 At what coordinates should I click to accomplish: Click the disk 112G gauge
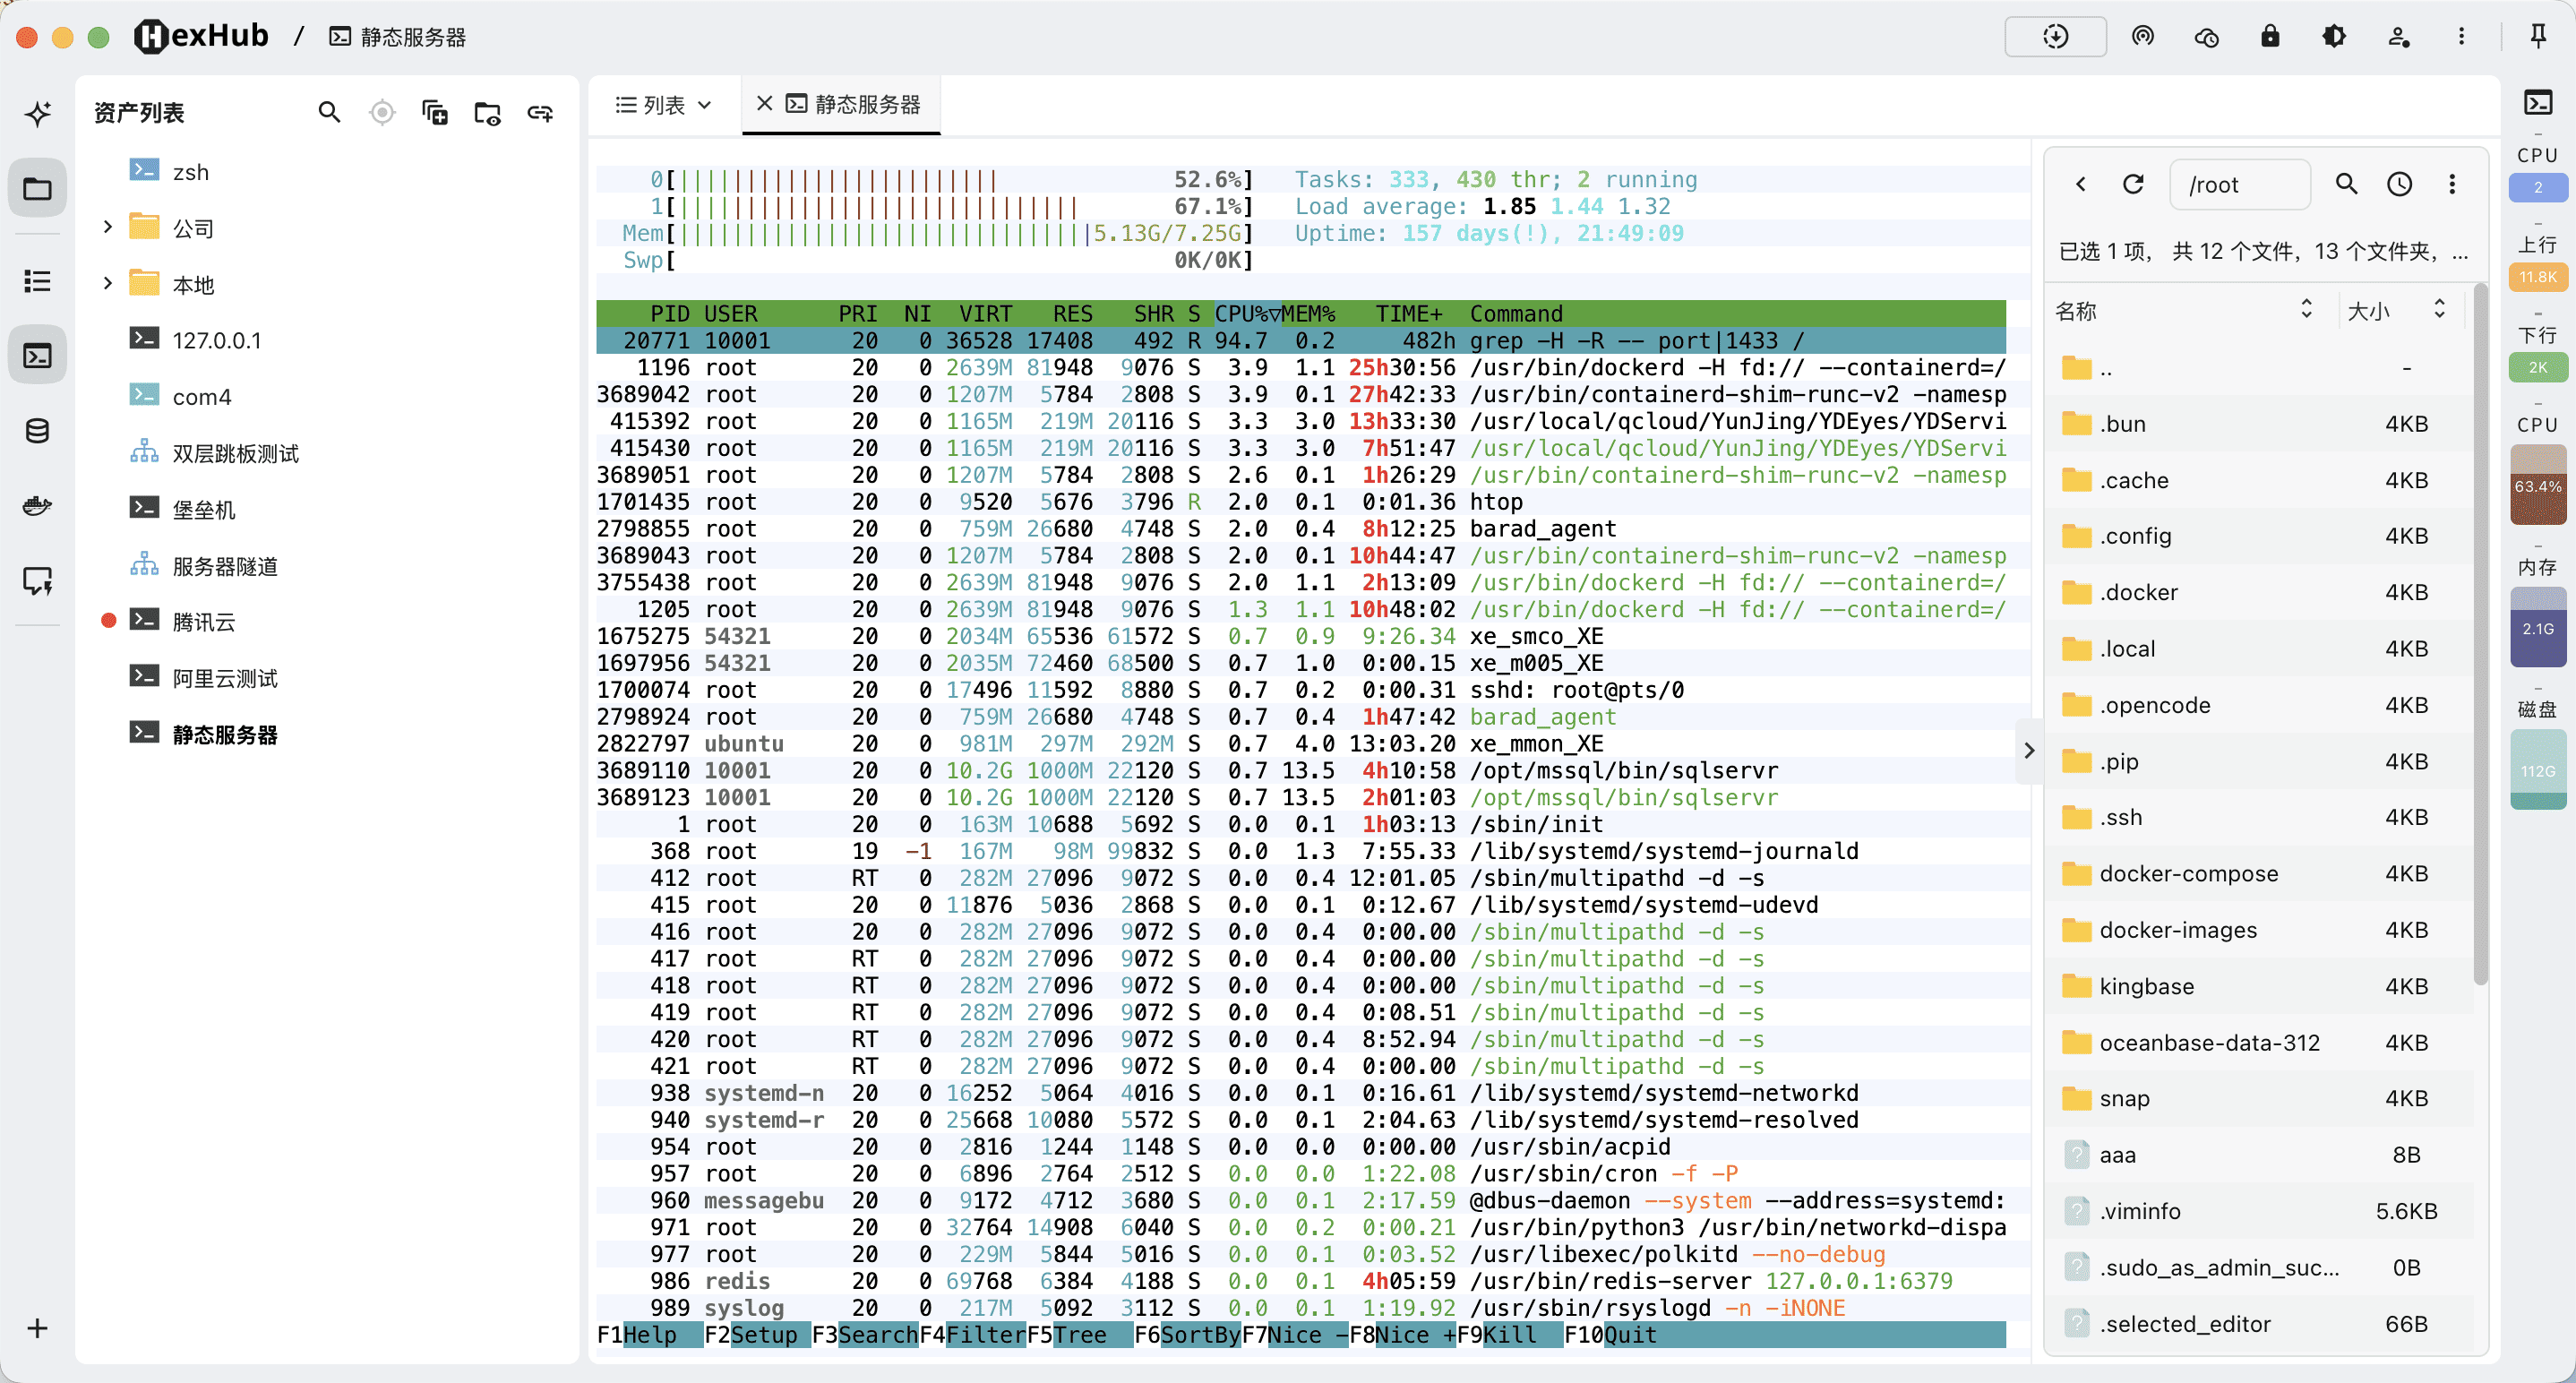2538,769
